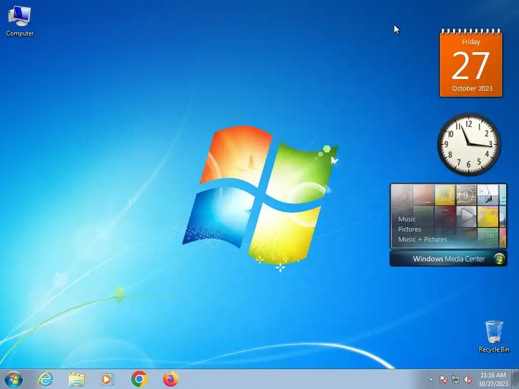Viewport: 519px width, 389px height.
Task: Launch Google Chrome from the taskbar
Action: click(139, 379)
